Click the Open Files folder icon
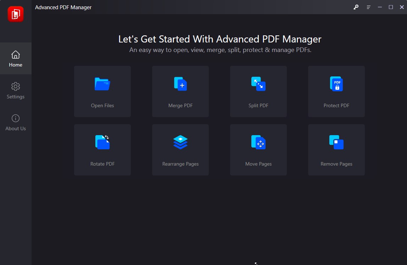The height and width of the screenshot is (265, 407). pos(102,83)
